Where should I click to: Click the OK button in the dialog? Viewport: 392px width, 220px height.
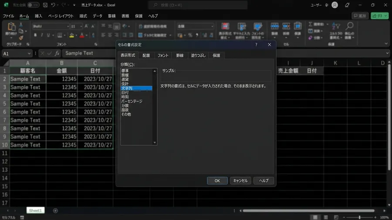click(x=217, y=180)
